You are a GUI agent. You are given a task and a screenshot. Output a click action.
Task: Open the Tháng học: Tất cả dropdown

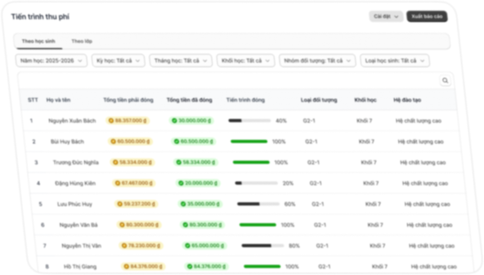(181, 61)
